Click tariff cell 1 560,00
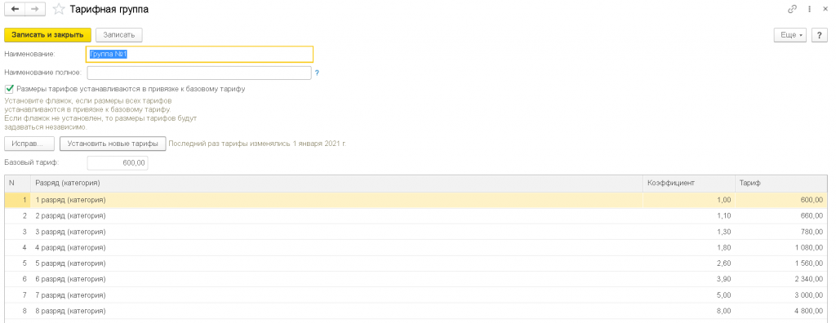836x323 pixels. click(781, 263)
